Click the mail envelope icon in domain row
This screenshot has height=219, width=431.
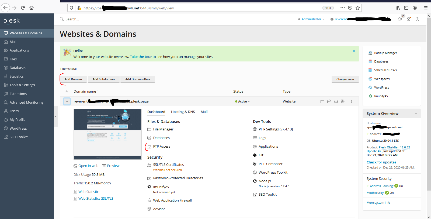pyautogui.click(x=329, y=101)
